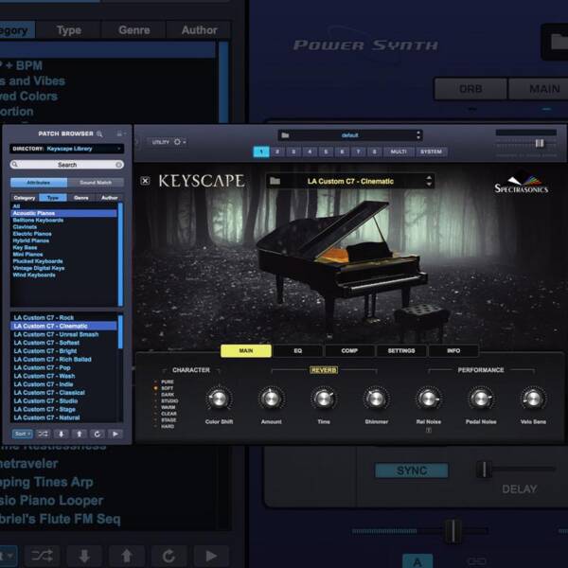Image resolution: width=568 pixels, height=568 pixels.
Task: Click the refresh icon in the background browser
Action: coord(169,556)
